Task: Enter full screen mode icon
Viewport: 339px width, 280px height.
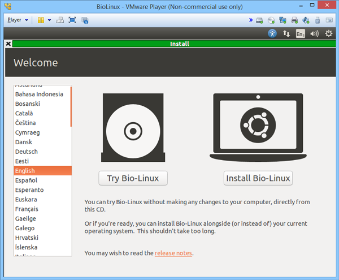Action: [72, 20]
